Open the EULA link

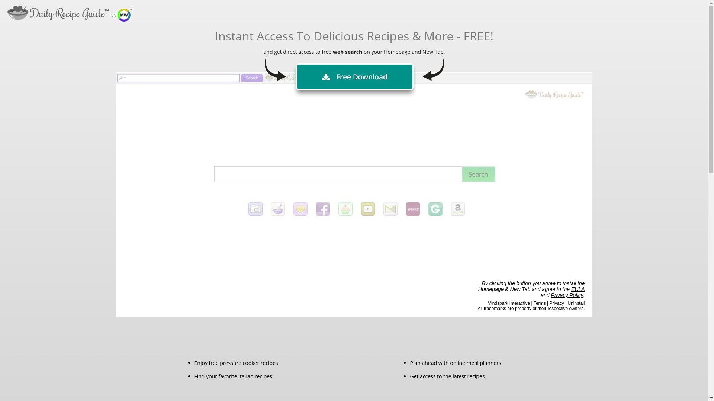pos(578,289)
